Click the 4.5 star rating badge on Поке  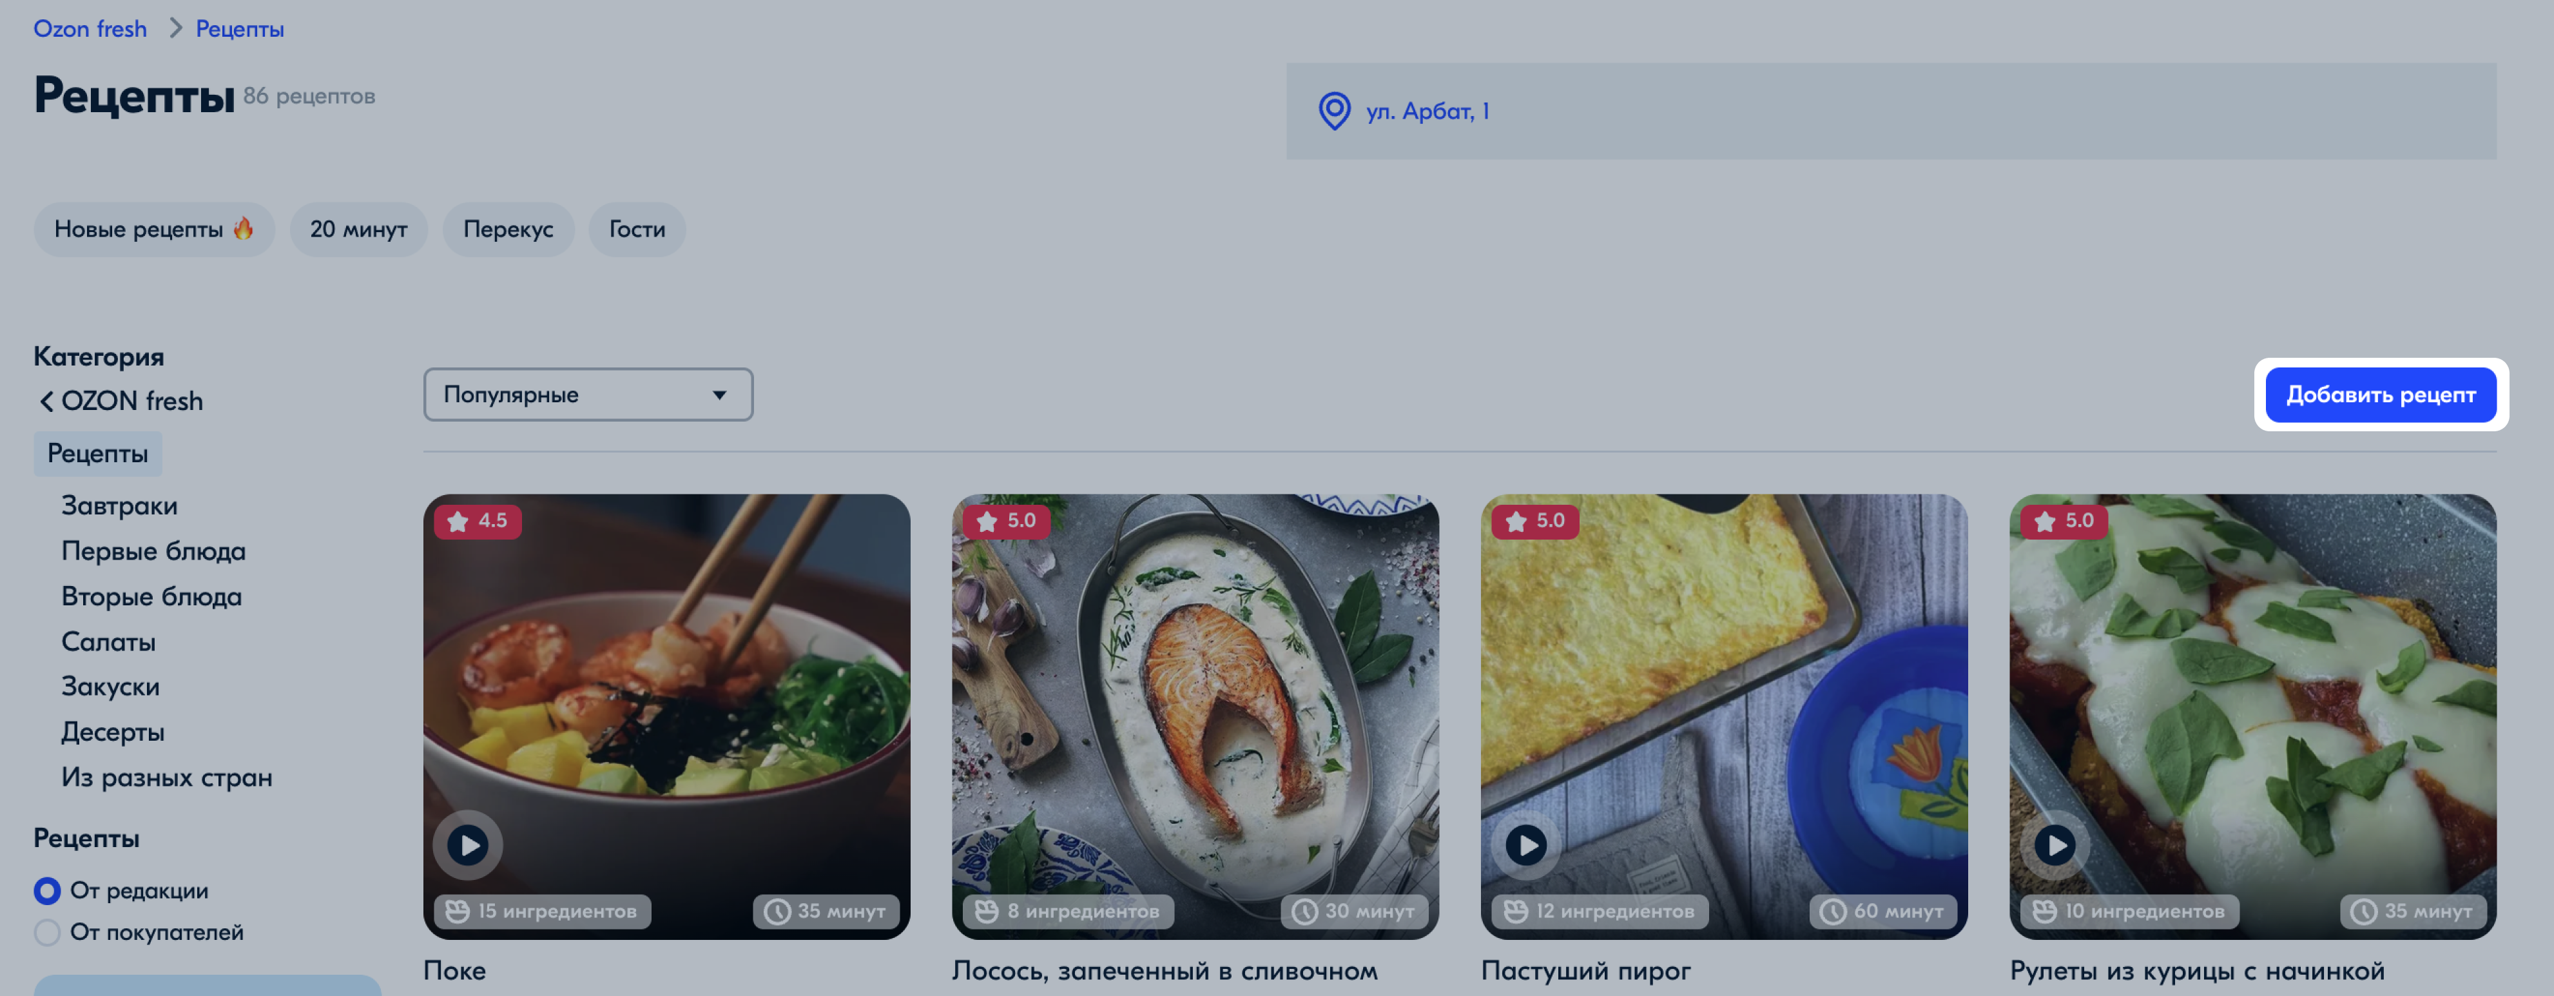478,521
